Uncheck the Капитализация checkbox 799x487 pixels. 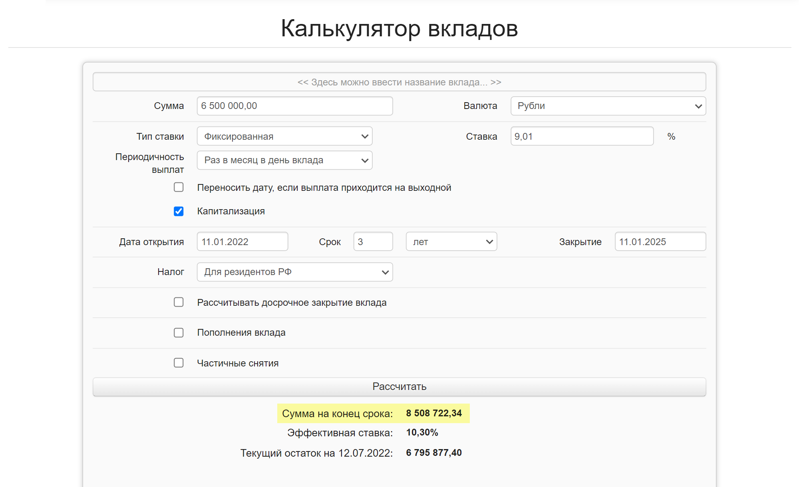tap(179, 211)
